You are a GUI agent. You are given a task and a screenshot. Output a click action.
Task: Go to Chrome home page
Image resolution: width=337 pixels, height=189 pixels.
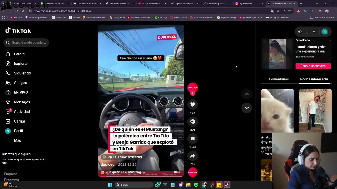pyautogui.click(x=23, y=11)
